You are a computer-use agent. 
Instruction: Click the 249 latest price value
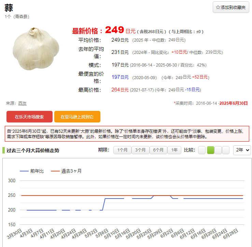(114, 30)
